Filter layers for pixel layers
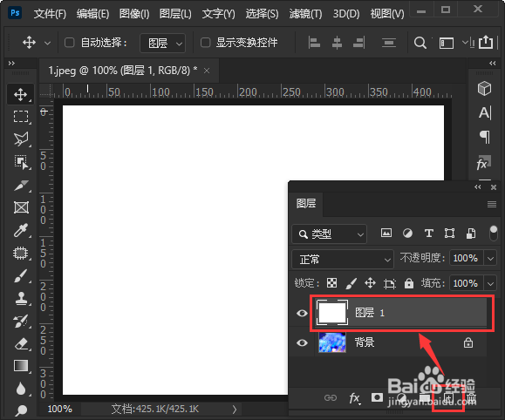Viewport: 505px width, 420px height. click(386, 233)
